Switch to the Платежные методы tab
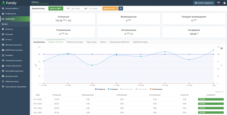The height and width of the screenshot is (115, 227). pyautogui.click(x=75, y=42)
